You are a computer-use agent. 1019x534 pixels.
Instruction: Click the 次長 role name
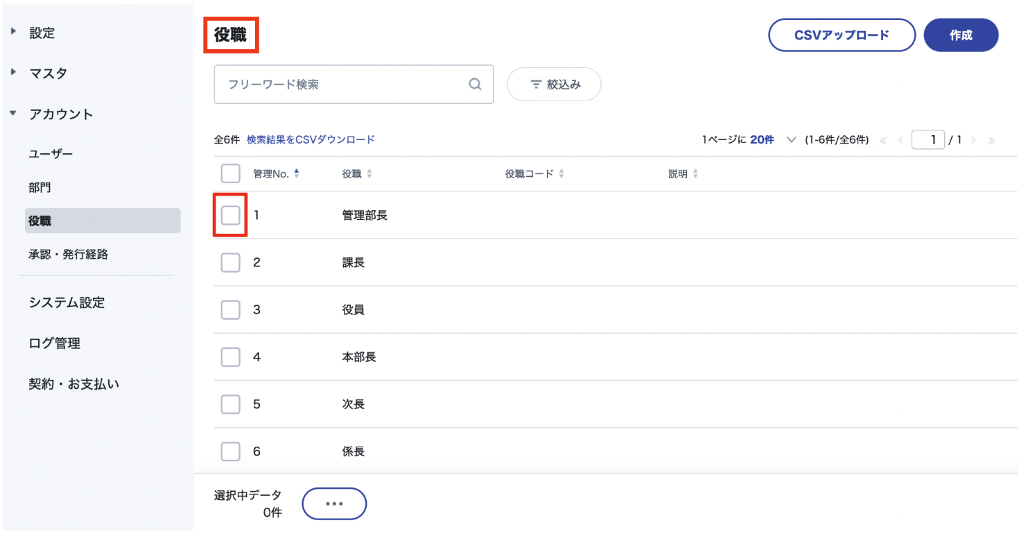coord(354,404)
